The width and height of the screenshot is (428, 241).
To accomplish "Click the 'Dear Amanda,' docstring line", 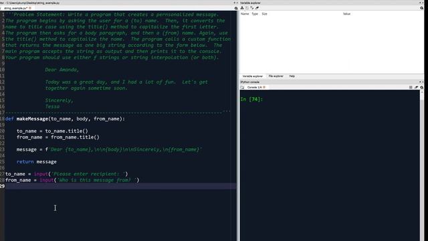I will [62, 70].
